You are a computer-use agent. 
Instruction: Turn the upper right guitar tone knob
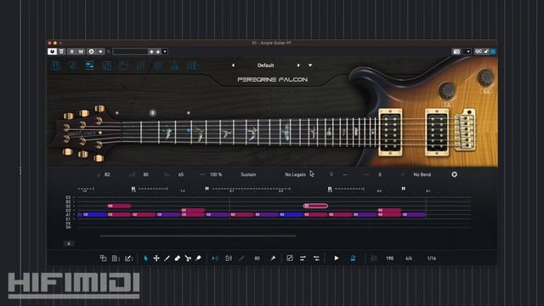485,77
